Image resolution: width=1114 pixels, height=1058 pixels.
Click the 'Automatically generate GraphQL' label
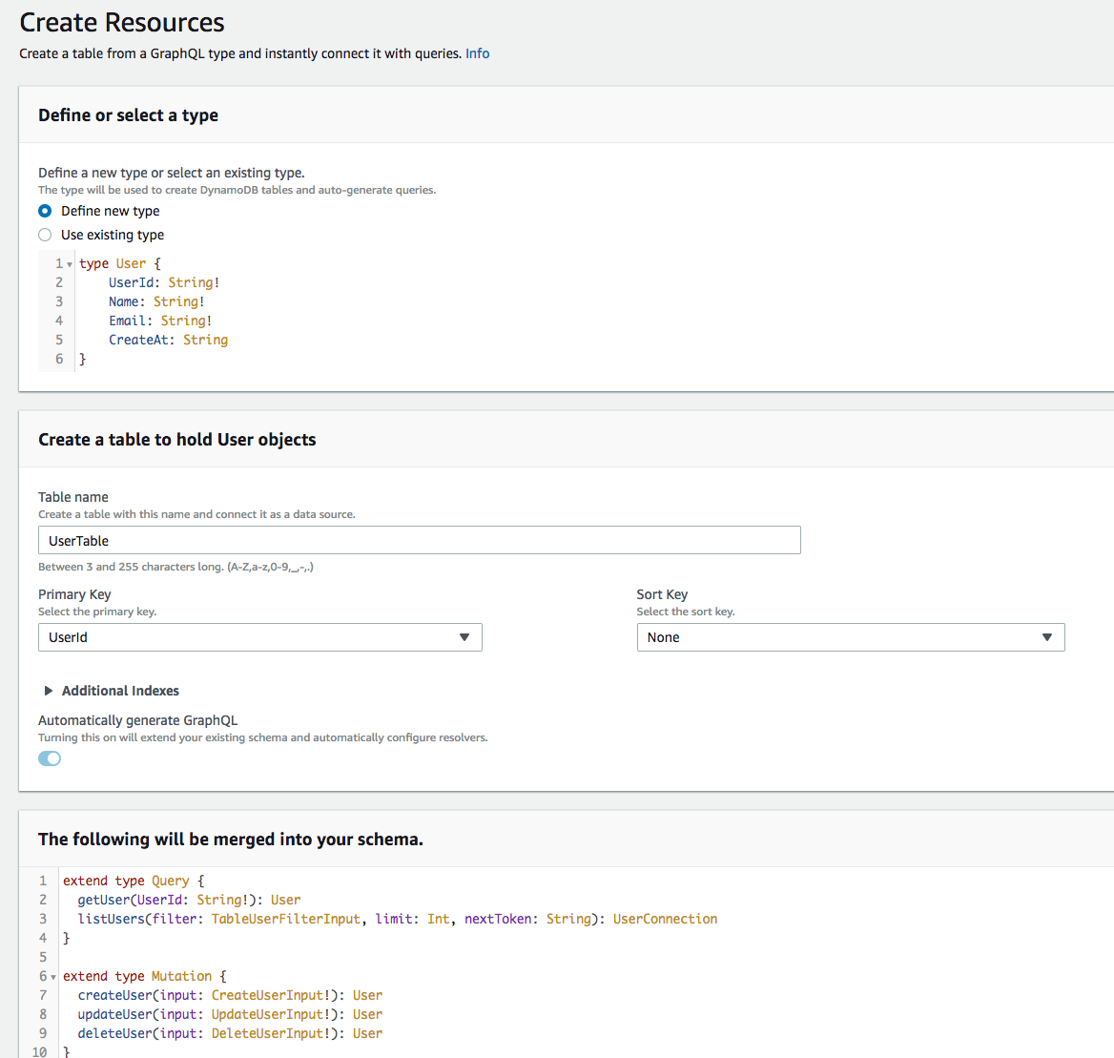click(138, 720)
